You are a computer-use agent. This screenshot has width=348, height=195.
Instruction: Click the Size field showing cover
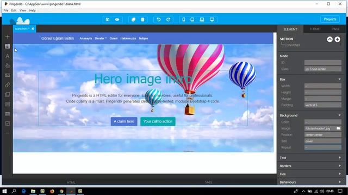322,141
